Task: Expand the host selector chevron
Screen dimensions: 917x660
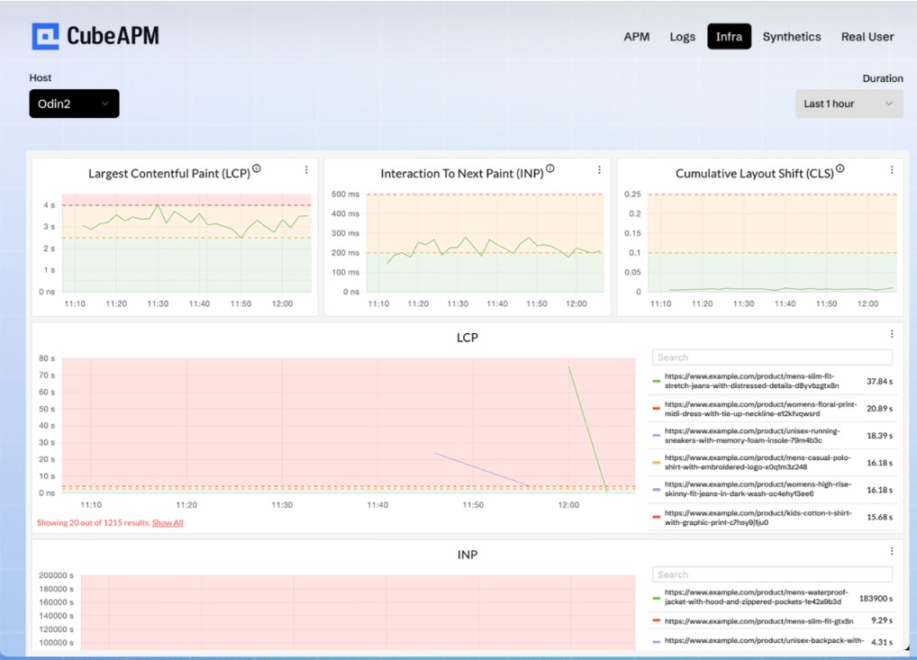Action: coord(104,103)
